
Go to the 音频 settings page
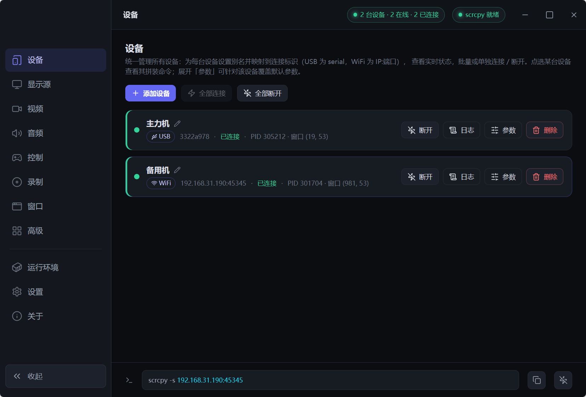56,133
